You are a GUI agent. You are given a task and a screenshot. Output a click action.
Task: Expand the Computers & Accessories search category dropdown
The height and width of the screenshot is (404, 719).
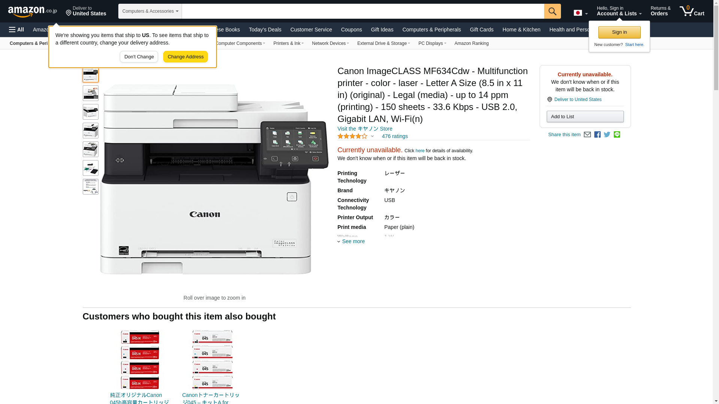coord(150,11)
